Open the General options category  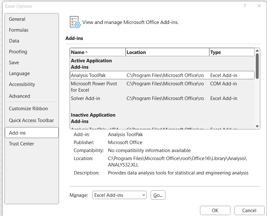coord(32,19)
